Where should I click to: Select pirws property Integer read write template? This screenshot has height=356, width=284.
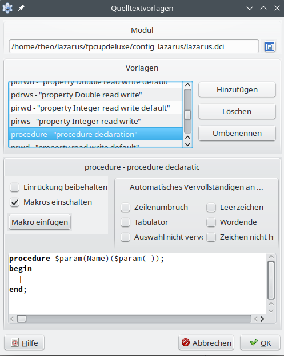coord(95,121)
